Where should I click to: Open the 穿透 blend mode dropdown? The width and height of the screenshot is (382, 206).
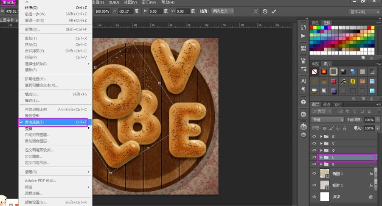(x=327, y=120)
